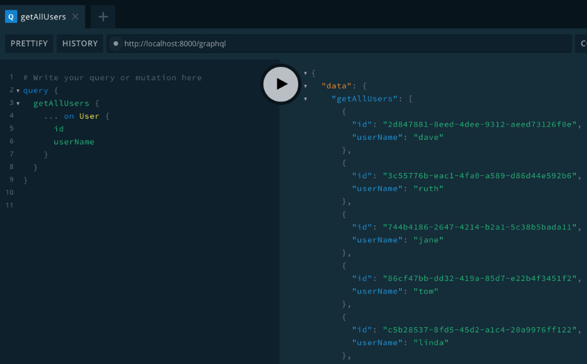
Task: Close the getAllUsers tab with the X icon
Action: [75, 16]
